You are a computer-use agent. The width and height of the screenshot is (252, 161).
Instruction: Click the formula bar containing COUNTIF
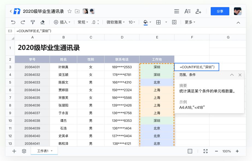pyautogui.click(x=130, y=31)
